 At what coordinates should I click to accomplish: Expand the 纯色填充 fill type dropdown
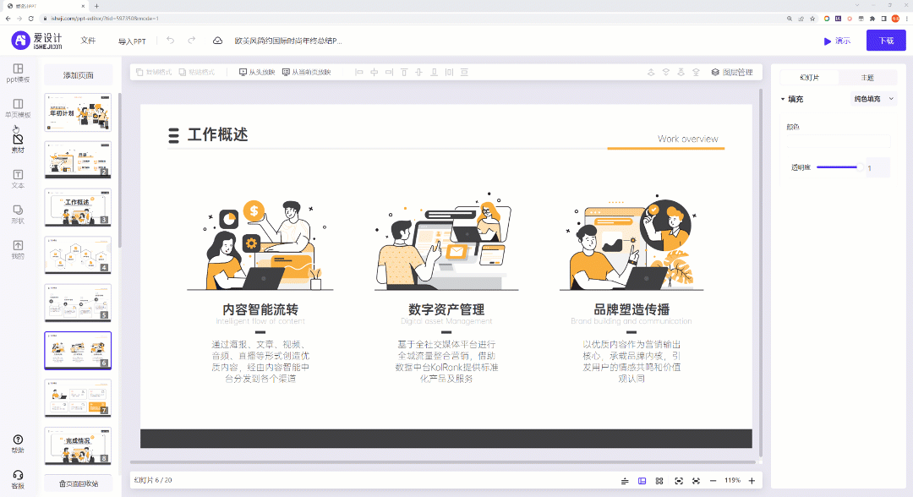pos(872,98)
